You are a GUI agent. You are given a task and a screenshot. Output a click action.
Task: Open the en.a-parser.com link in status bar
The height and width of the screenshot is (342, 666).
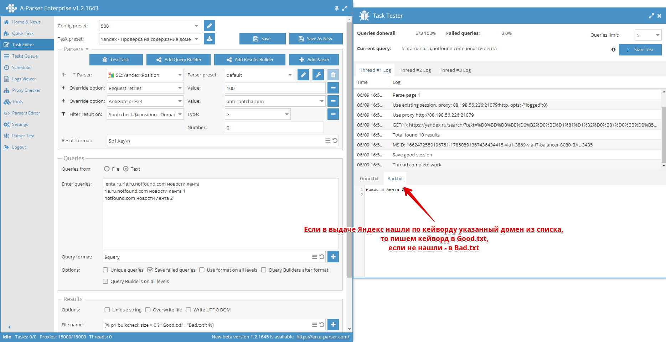[323, 337]
